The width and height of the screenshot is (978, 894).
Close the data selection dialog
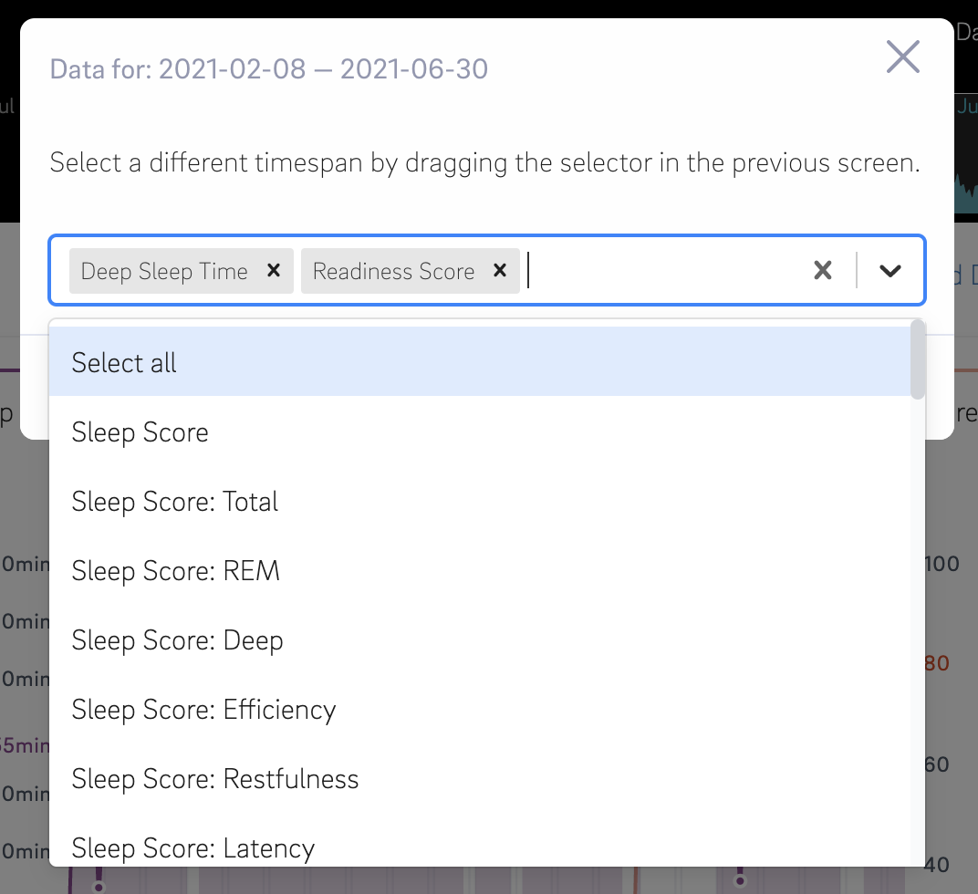click(902, 57)
